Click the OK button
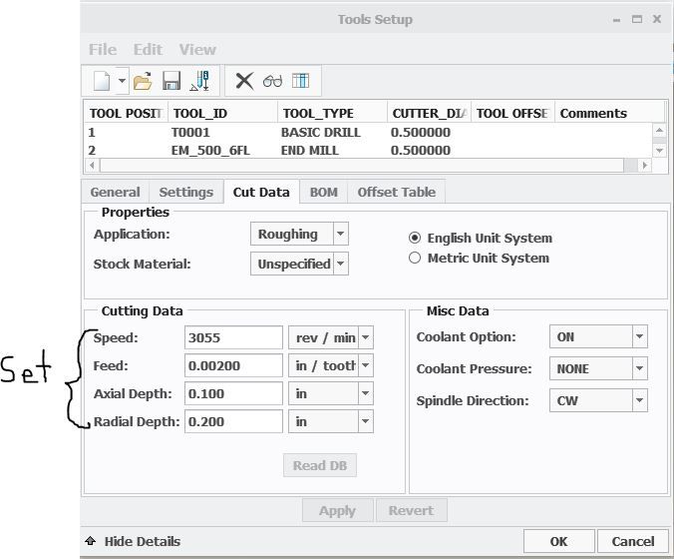Screen dimensions: 674x559 [x=558, y=541]
